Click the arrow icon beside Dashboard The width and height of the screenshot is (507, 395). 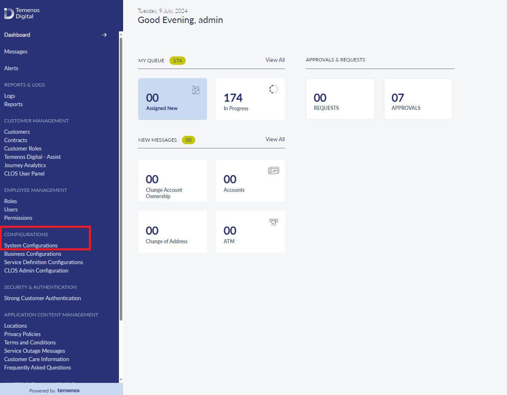[x=104, y=35]
